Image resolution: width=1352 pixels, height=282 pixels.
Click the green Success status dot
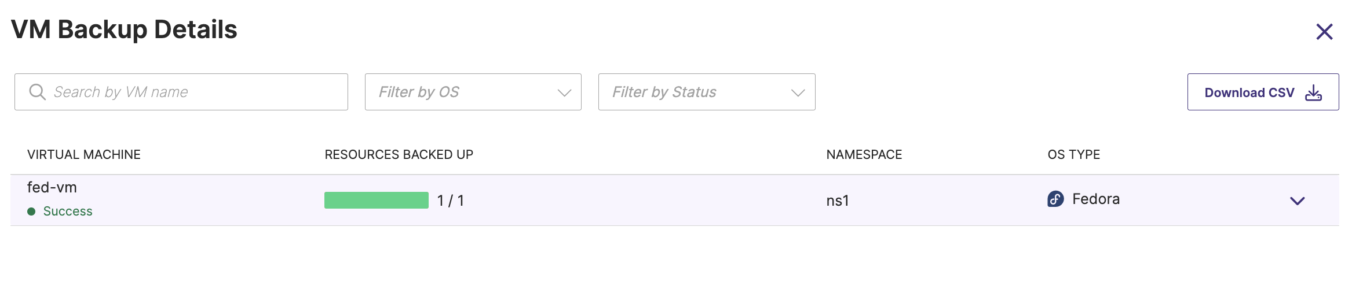tap(31, 211)
